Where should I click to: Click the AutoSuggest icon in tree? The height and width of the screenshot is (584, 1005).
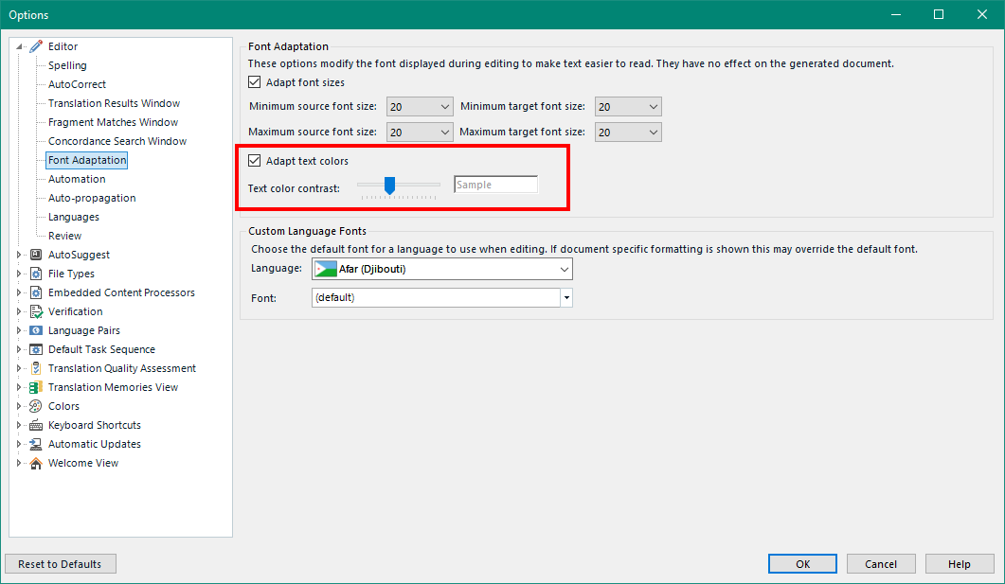(x=36, y=255)
